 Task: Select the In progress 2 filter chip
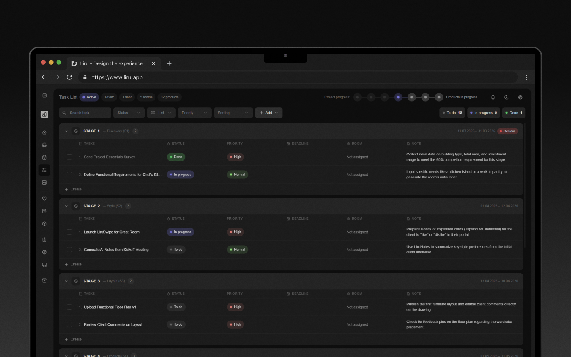coord(483,113)
